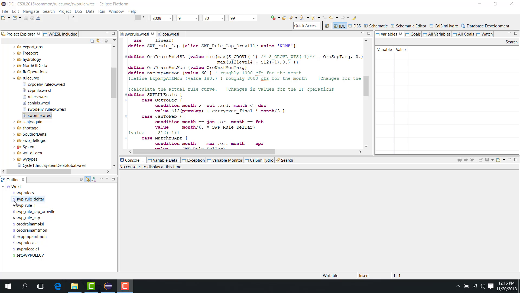Click Collapse All in Project Explorer

tap(92, 41)
